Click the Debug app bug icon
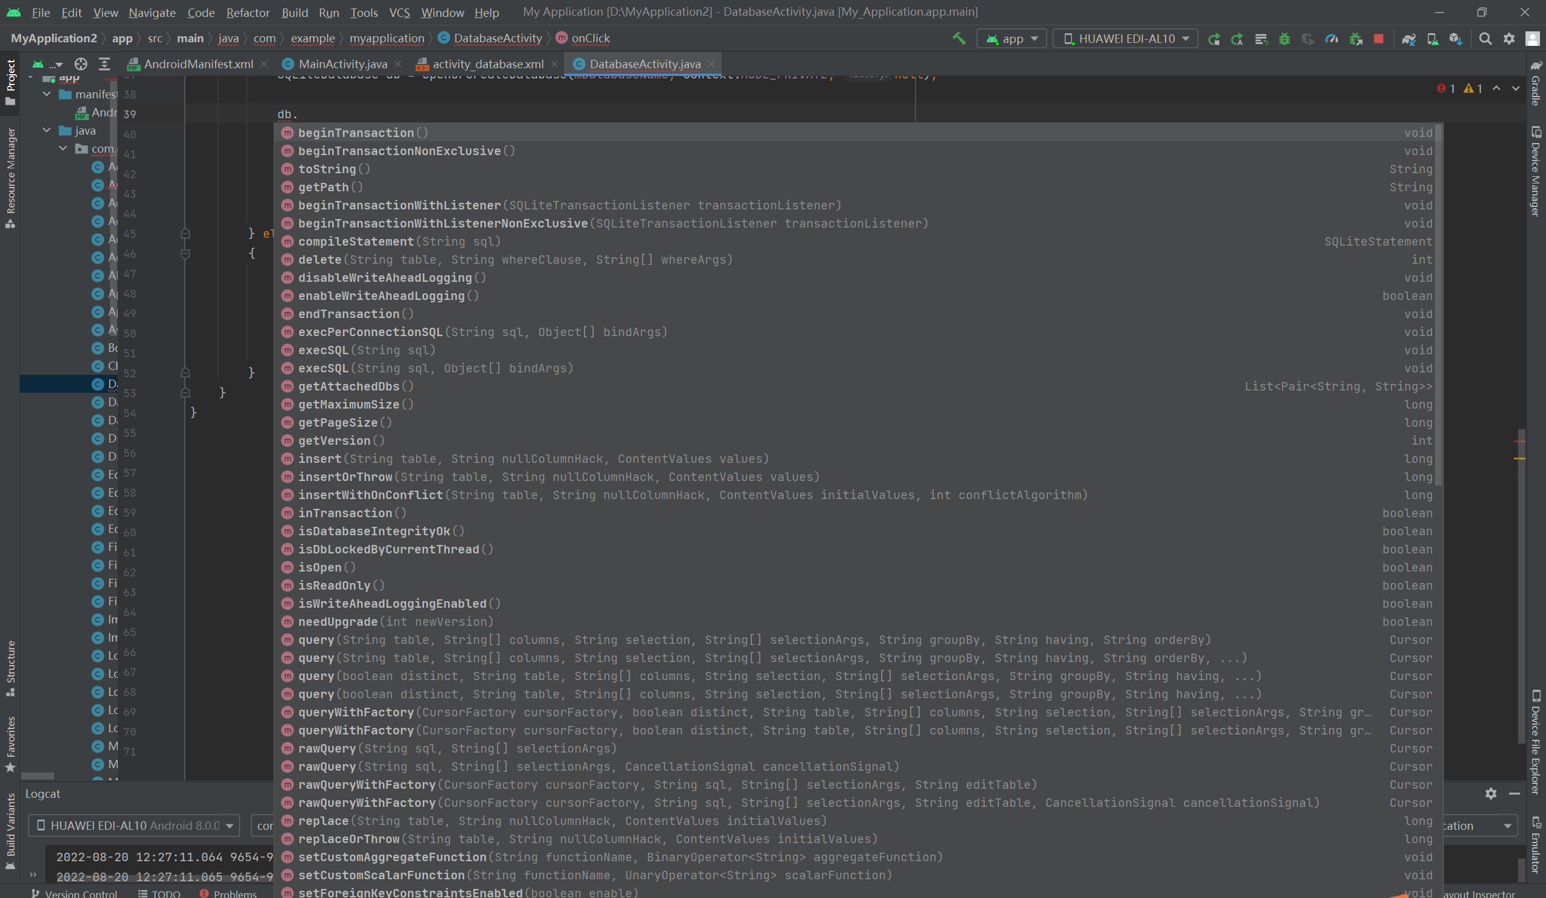Image resolution: width=1546 pixels, height=898 pixels. click(x=1284, y=39)
